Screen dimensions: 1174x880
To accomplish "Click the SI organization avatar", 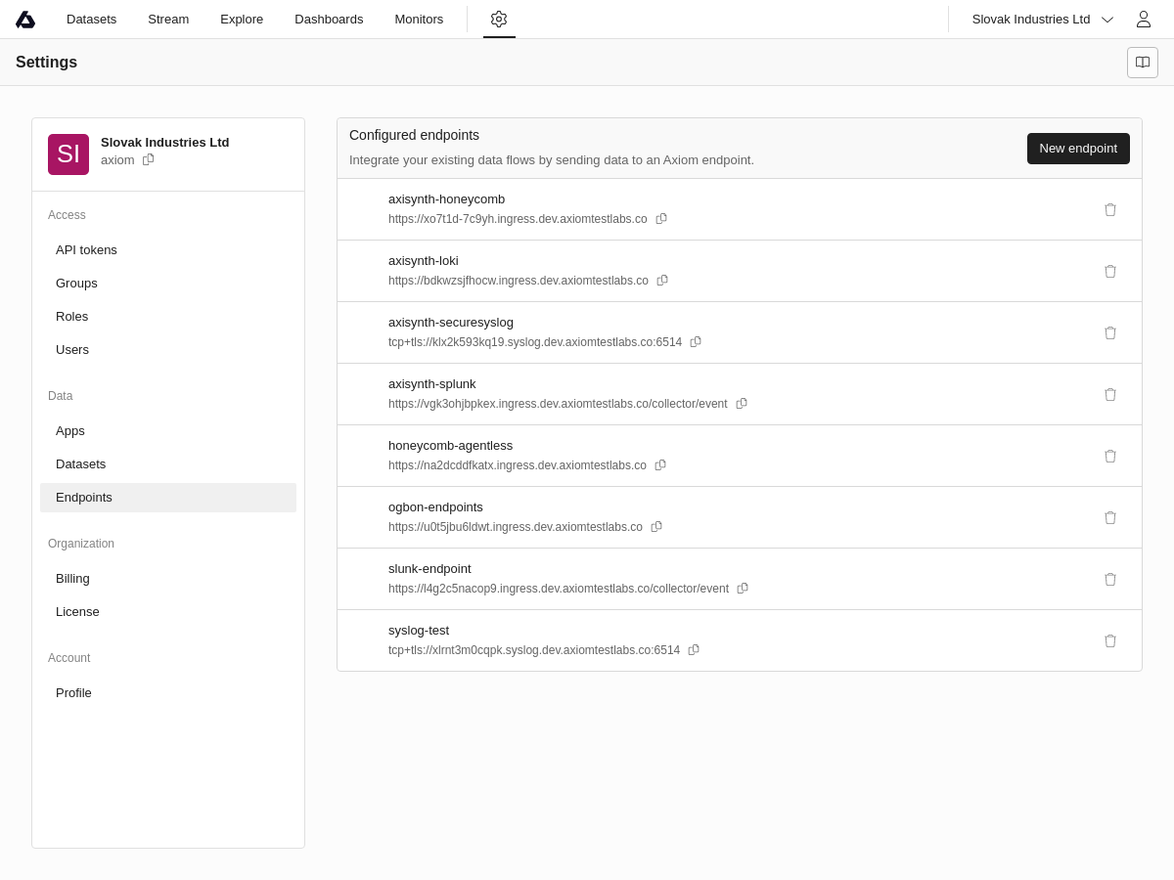I will 68,154.
